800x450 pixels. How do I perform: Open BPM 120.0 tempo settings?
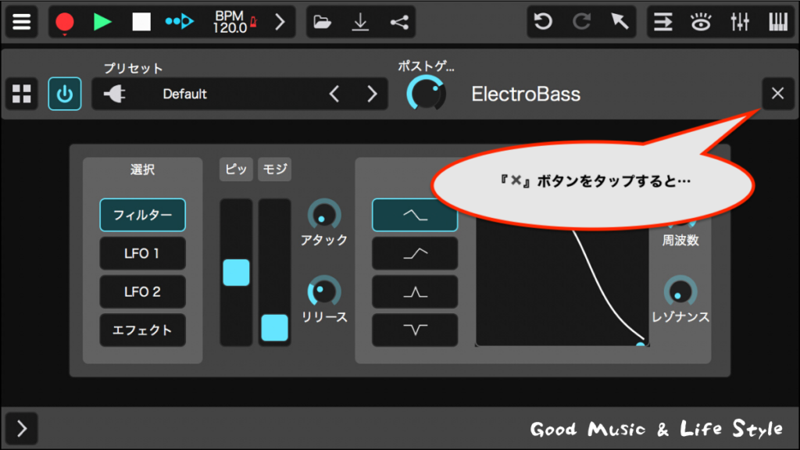[x=230, y=23]
